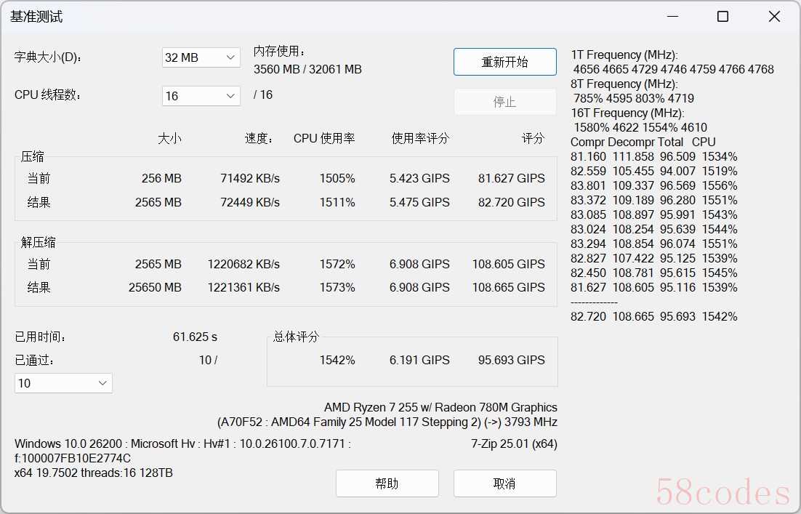The height and width of the screenshot is (514, 801).
Task: Maximize the 基准测试 window
Action: point(722,16)
